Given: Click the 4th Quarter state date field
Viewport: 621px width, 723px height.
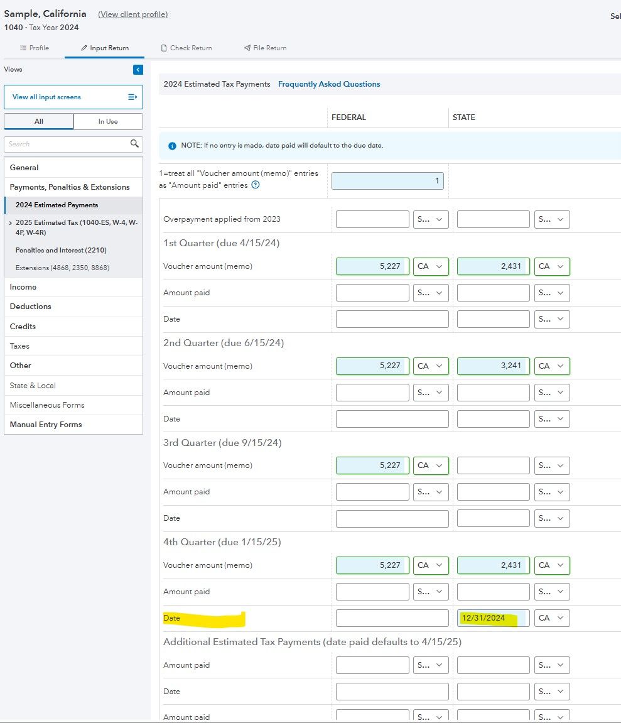Looking at the screenshot, I should pos(493,618).
